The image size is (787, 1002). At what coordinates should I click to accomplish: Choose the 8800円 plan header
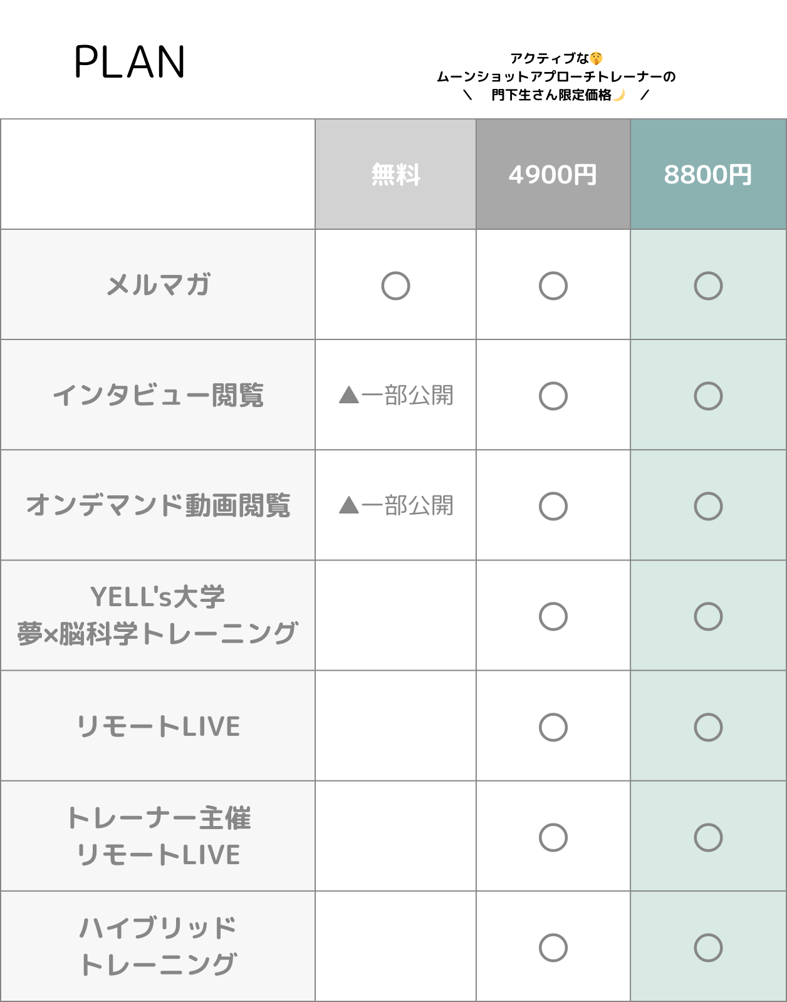pyautogui.click(x=708, y=175)
